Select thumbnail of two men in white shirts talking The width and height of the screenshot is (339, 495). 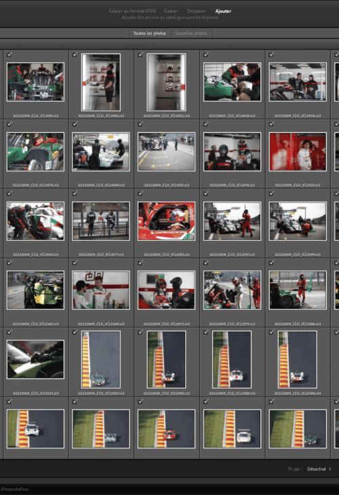[x=101, y=290]
